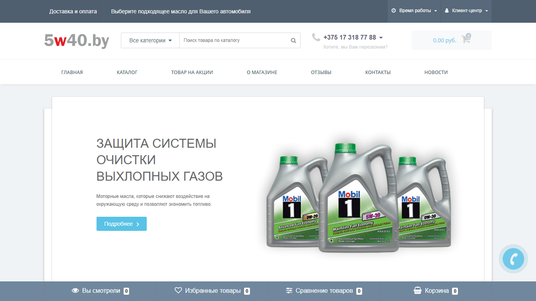Open the Сравнение товаров section
Viewport: 536px width, 301px height.
324,291
